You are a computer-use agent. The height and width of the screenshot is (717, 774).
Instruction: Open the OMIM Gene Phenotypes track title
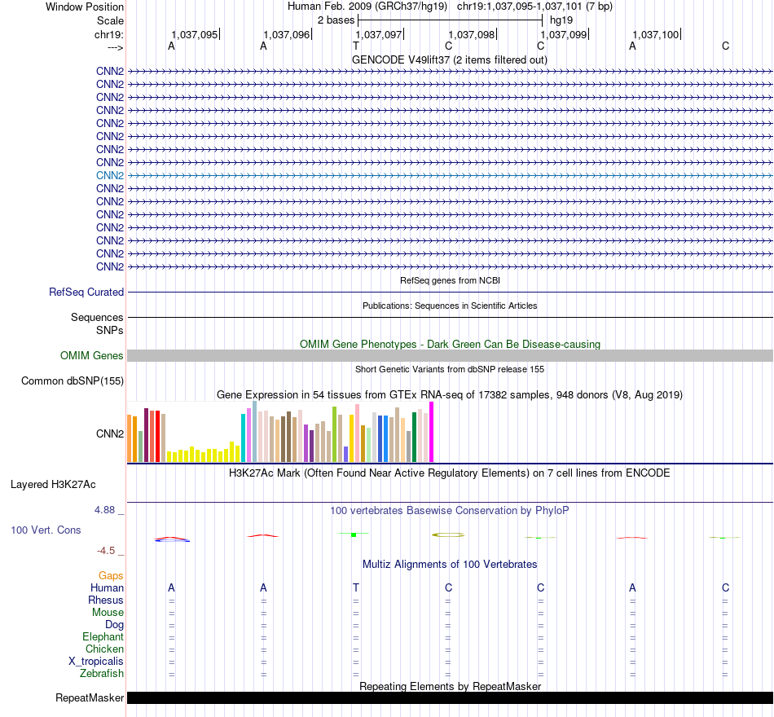point(450,344)
